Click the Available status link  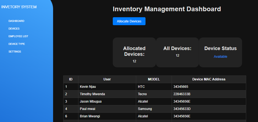click(x=220, y=57)
